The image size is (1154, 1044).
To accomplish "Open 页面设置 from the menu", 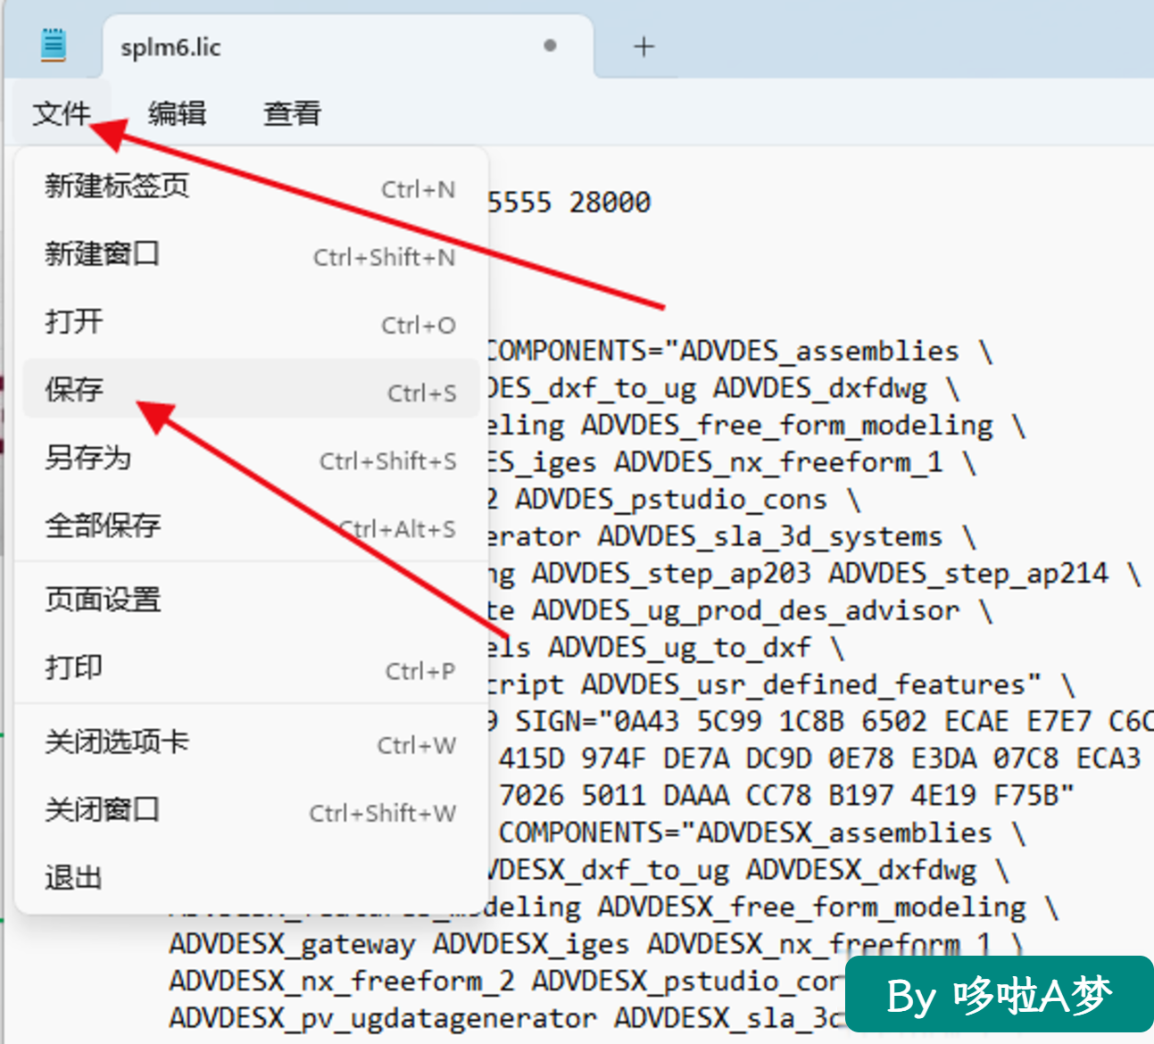I will (x=251, y=601).
